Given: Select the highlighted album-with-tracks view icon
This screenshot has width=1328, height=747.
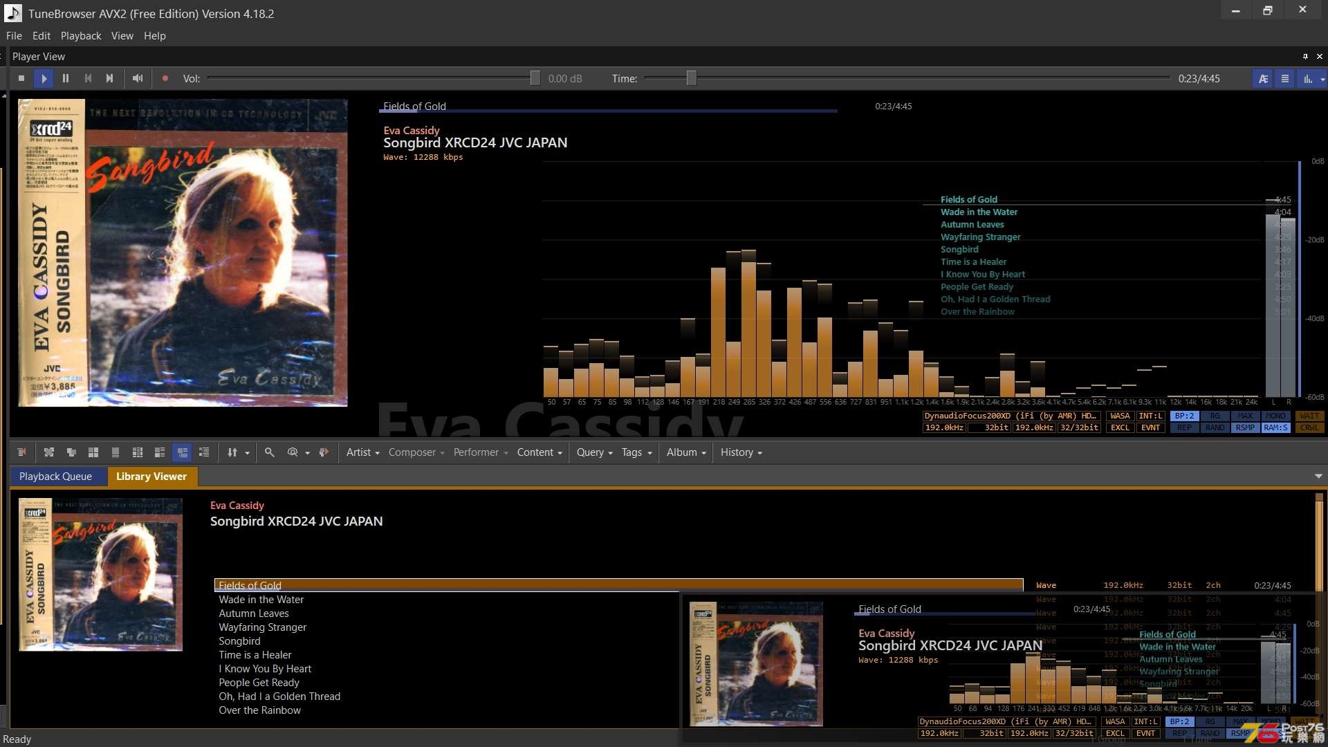Looking at the screenshot, I should click(182, 452).
